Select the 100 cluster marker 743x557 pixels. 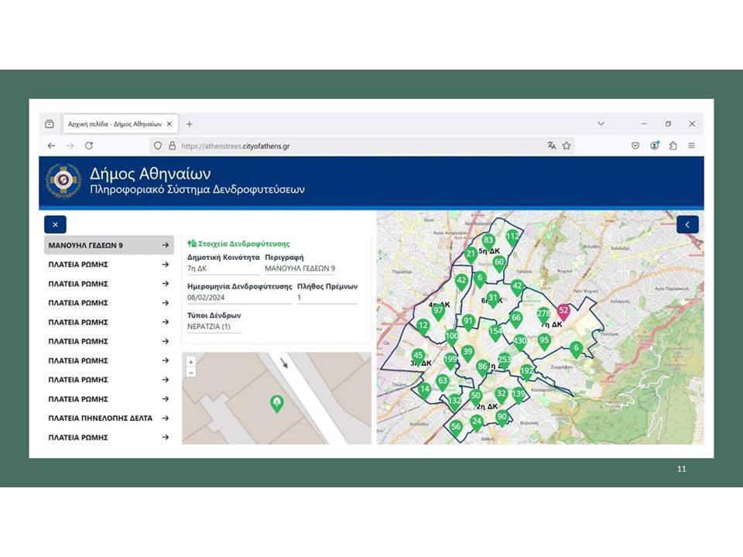coord(451,337)
